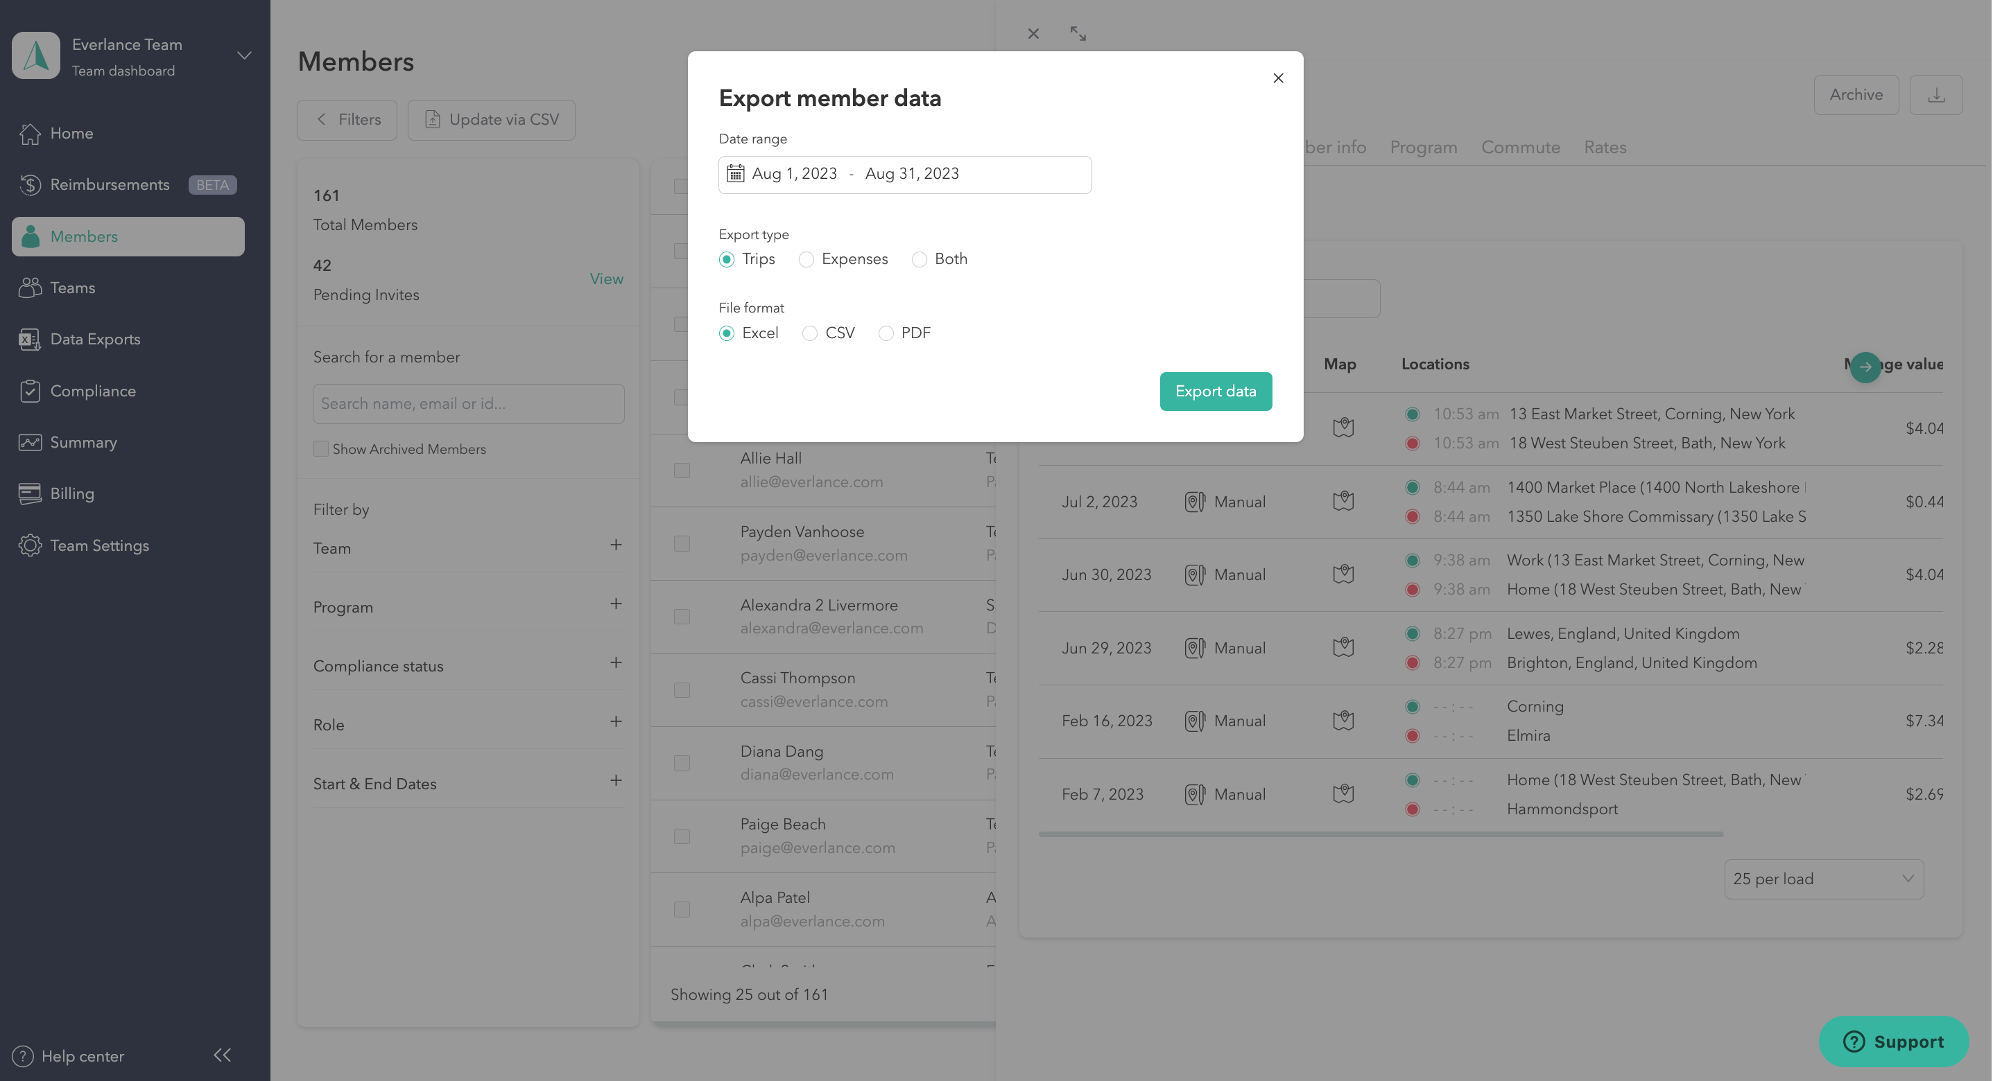This screenshot has height=1081, width=1993.
Task: Open map icon for Jul 2, 2023 trip
Action: (1343, 501)
